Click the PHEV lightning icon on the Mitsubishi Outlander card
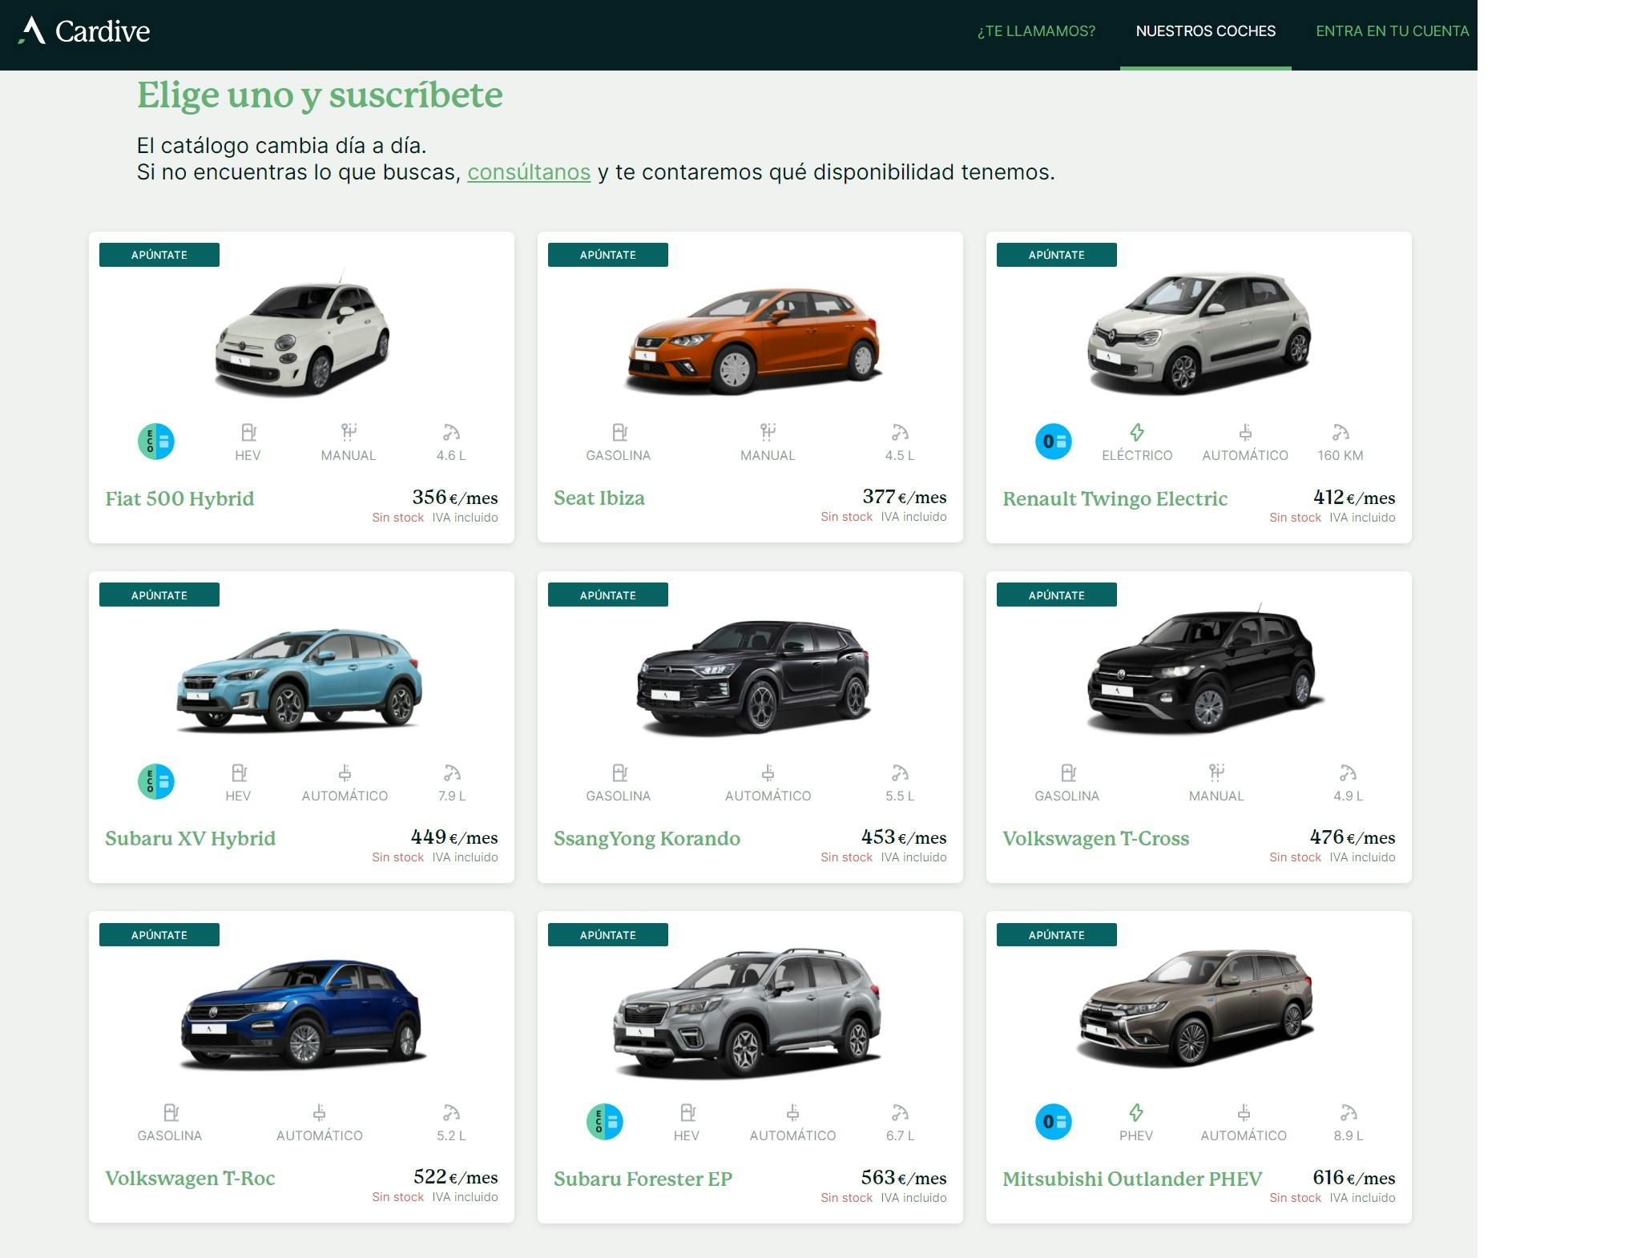 point(1136,1113)
